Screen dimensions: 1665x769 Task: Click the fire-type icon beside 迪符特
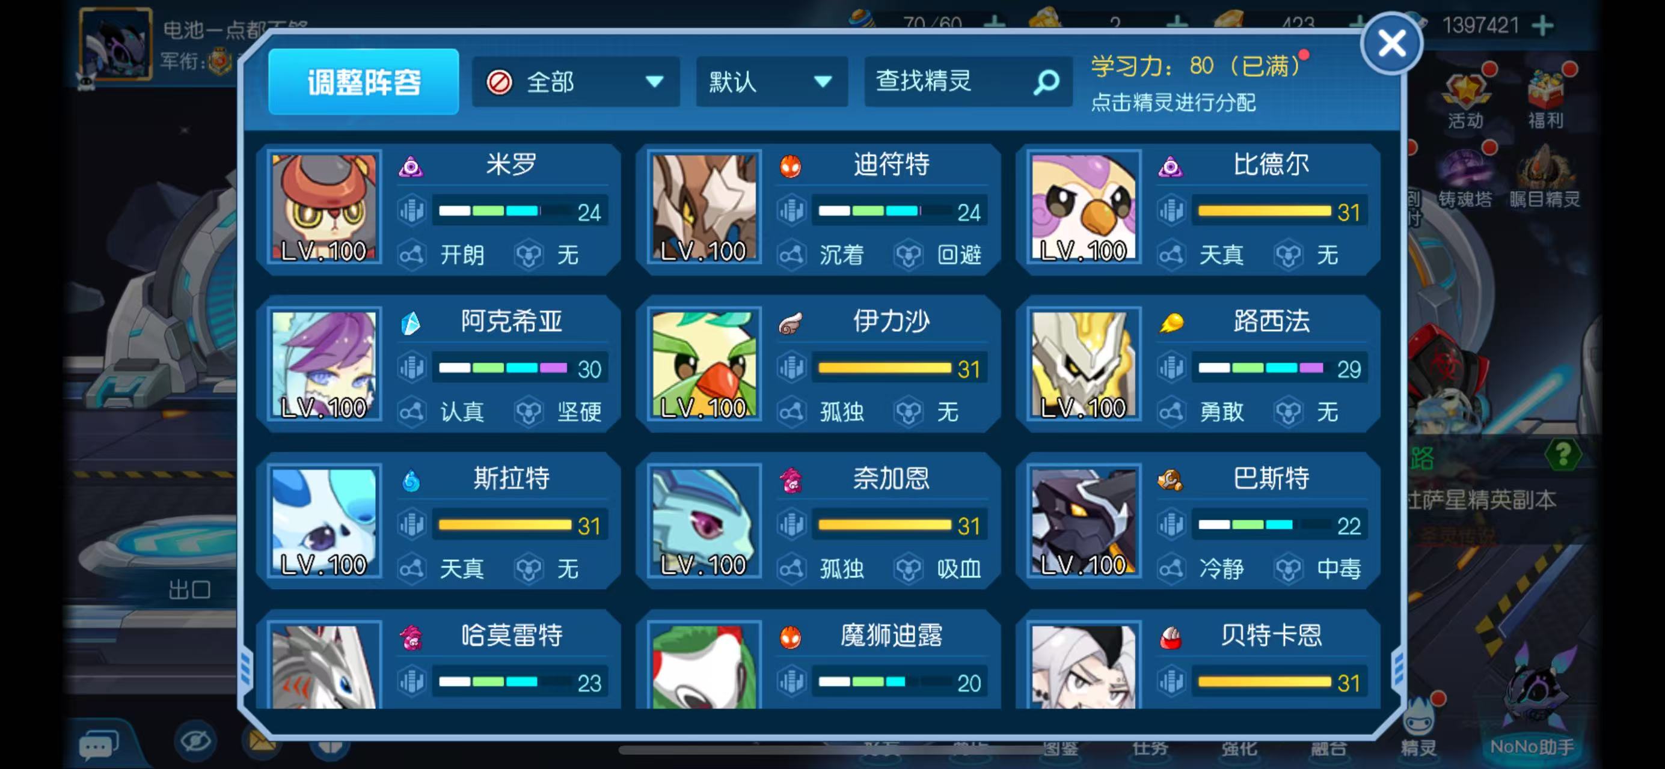[790, 166]
